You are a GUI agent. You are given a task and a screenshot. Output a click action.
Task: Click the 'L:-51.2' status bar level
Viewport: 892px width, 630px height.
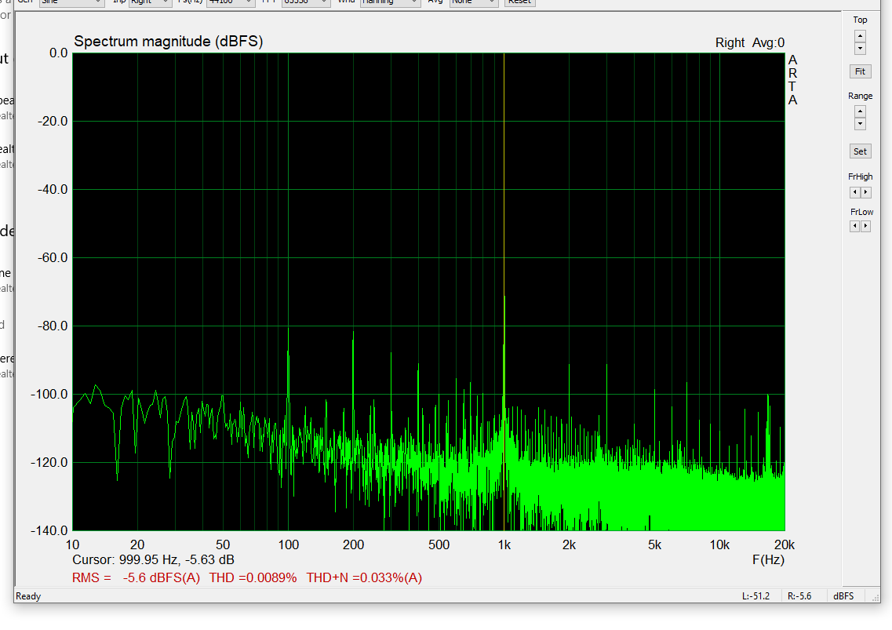(x=755, y=596)
